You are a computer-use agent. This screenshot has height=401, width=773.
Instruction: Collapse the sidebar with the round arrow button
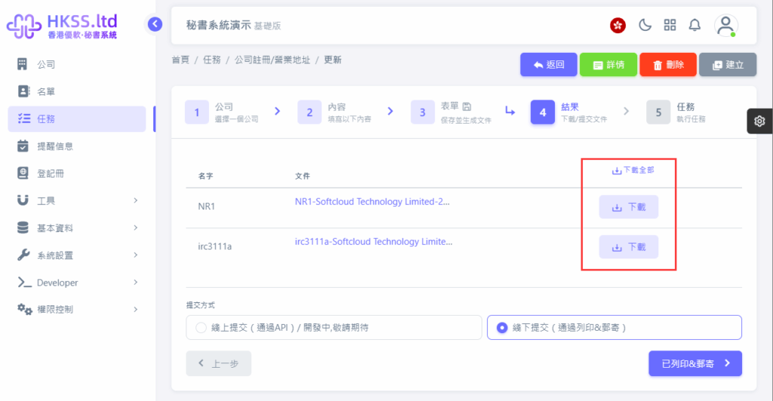(x=155, y=23)
